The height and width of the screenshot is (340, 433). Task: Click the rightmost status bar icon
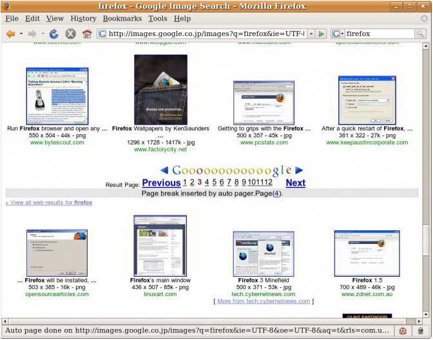[x=421, y=330]
